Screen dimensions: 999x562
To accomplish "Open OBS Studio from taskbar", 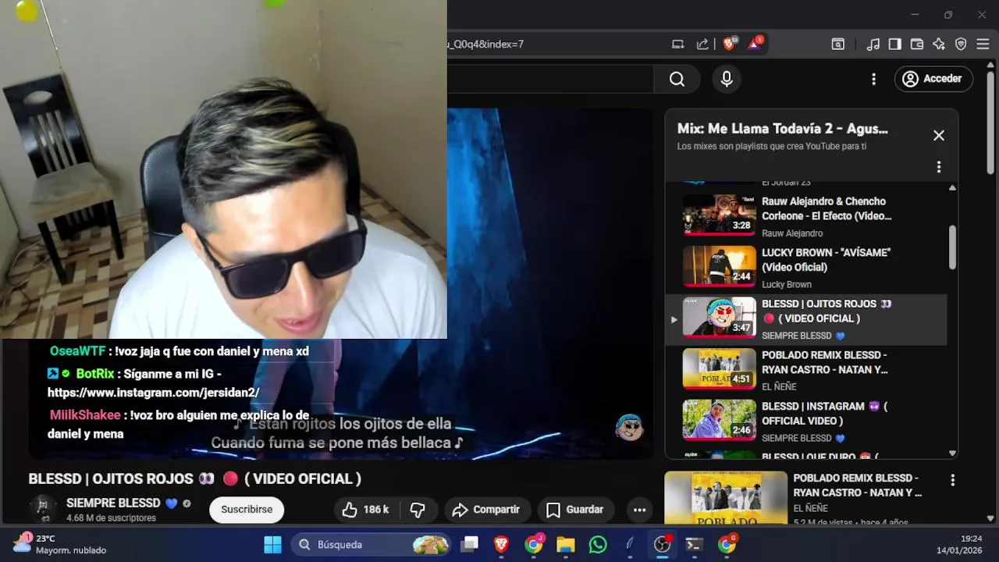I will pos(662,544).
